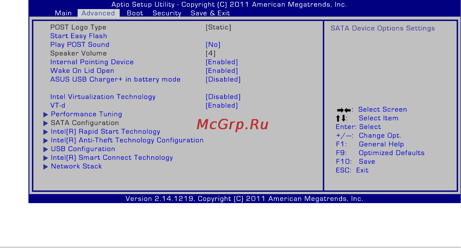
Task: Toggle ASUS USB Charger+ [Disabled] value
Action: pos(223,80)
